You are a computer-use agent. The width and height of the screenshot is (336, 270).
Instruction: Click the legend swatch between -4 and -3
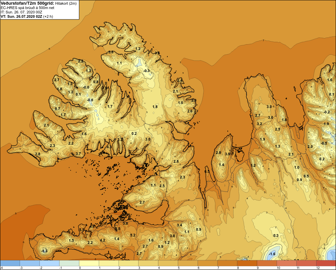coord(10,263)
